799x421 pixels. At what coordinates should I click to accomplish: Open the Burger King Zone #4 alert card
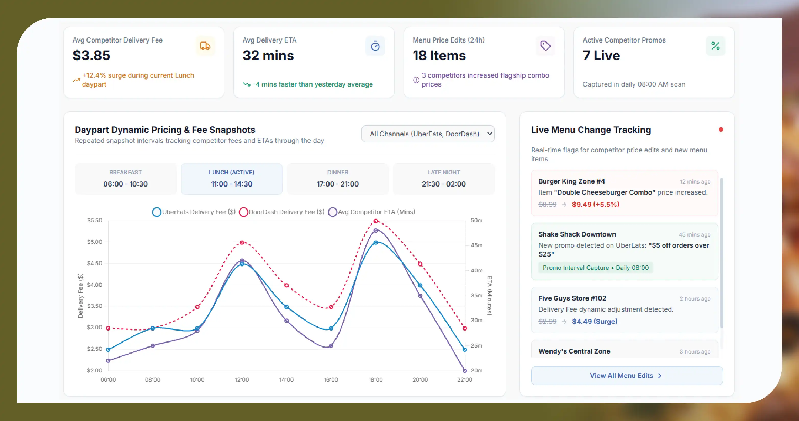[x=624, y=193]
